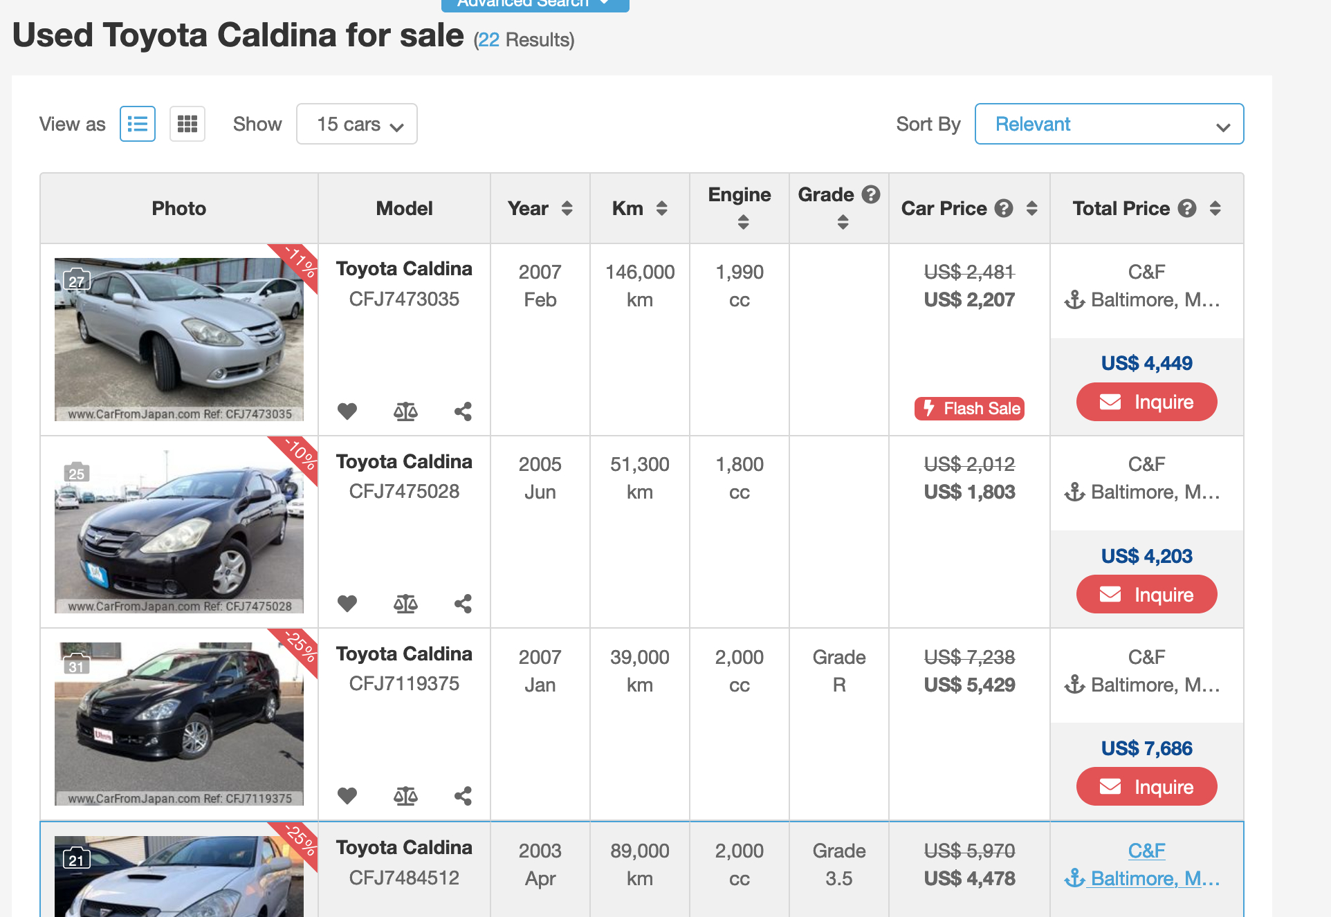Sort results by Km column
The image size is (1331, 917).
tap(661, 208)
